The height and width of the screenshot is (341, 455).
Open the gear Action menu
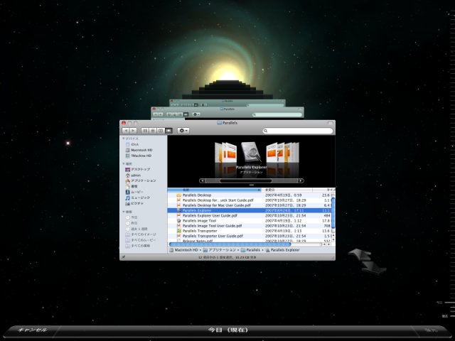(183, 131)
